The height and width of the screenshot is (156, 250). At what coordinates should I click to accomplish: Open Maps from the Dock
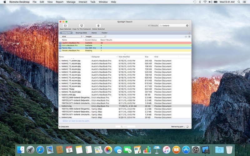click(x=98, y=150)
